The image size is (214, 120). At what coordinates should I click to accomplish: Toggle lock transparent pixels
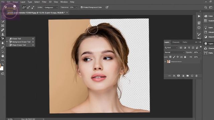click(x=170, y=57)
